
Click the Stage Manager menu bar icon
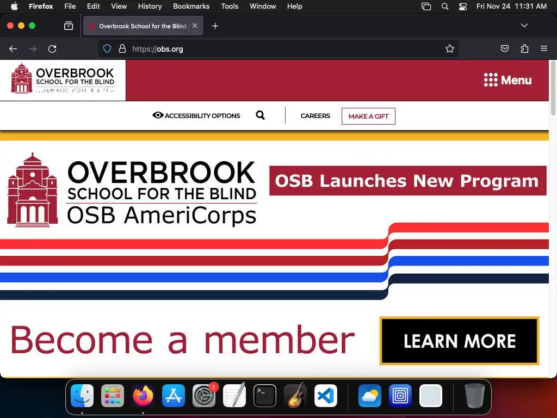[x=426, y=6]
